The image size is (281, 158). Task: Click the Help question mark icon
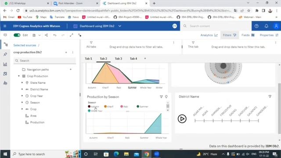[x=256, y=26]
